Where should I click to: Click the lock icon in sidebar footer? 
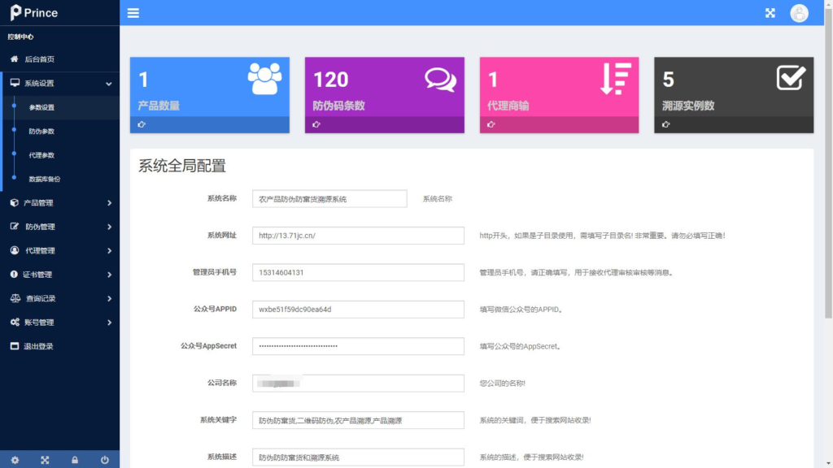(75, 459)
